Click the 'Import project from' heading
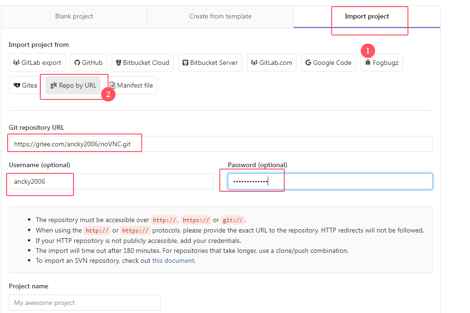Screen dimensions: 470x313 [x=39, y=45]
